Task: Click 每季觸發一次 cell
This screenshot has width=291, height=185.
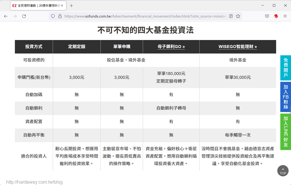Action: 238,135
